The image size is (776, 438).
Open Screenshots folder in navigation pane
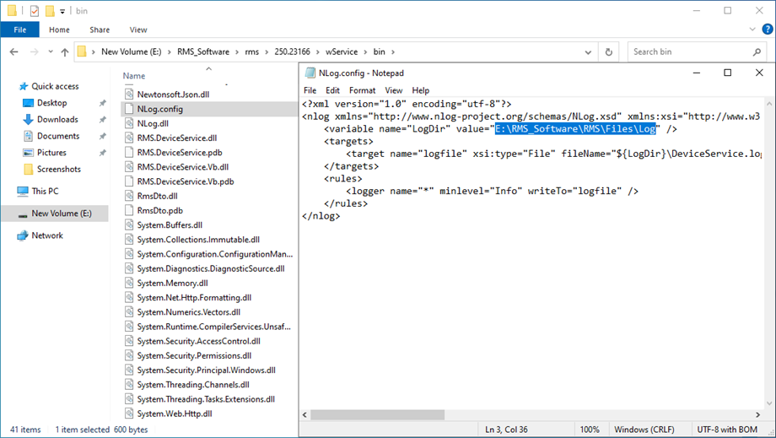point(58,170)
